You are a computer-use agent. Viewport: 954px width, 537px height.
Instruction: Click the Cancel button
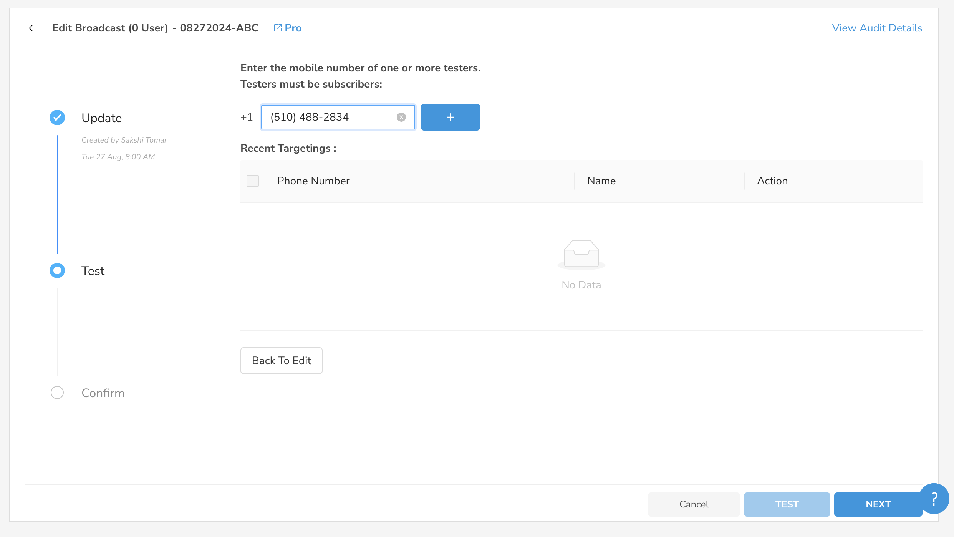(694, 504)
